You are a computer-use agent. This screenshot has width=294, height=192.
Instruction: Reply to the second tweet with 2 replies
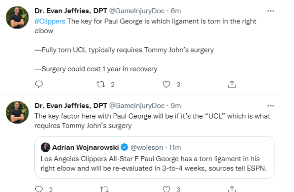(x=39, y=188)
